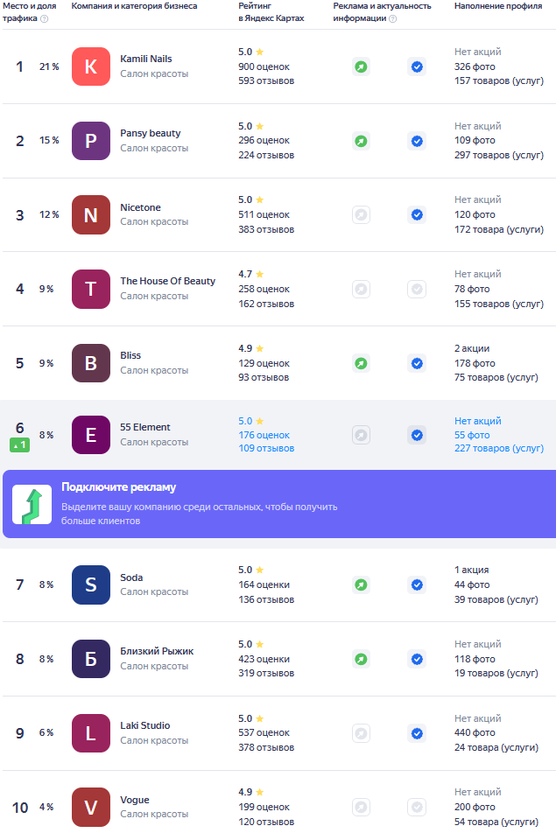Click help icon beside advertising info header
The width and height of the screenshot is (556, 840).
pos(392,18)
